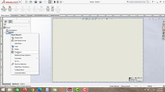Image resolution: width=165 pixels, height=92 pixels.
Task: Open the Evaluate tab
Action: pos(30,15)
